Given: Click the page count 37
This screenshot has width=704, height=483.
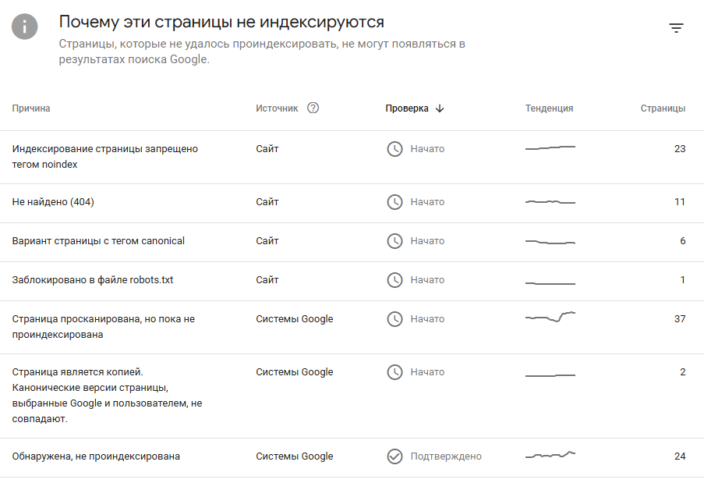Looking at the screenshot, I should (680, 319).
